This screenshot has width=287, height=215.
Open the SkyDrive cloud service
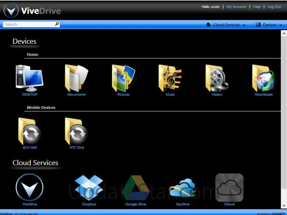click(x=183, y=187)
